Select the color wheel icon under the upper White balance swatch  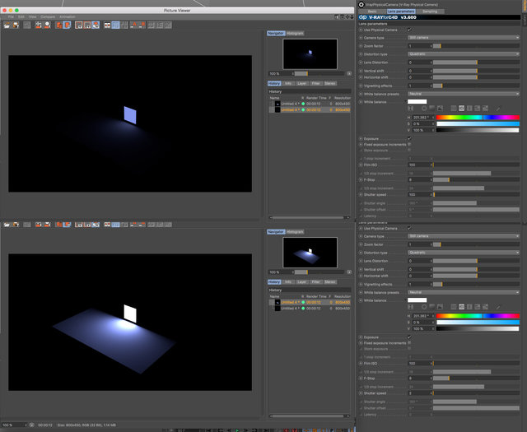click(x=424, y=109)
